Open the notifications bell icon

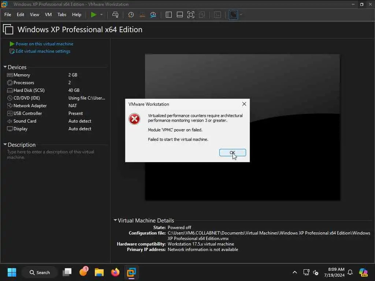click(x=350, y=272)
